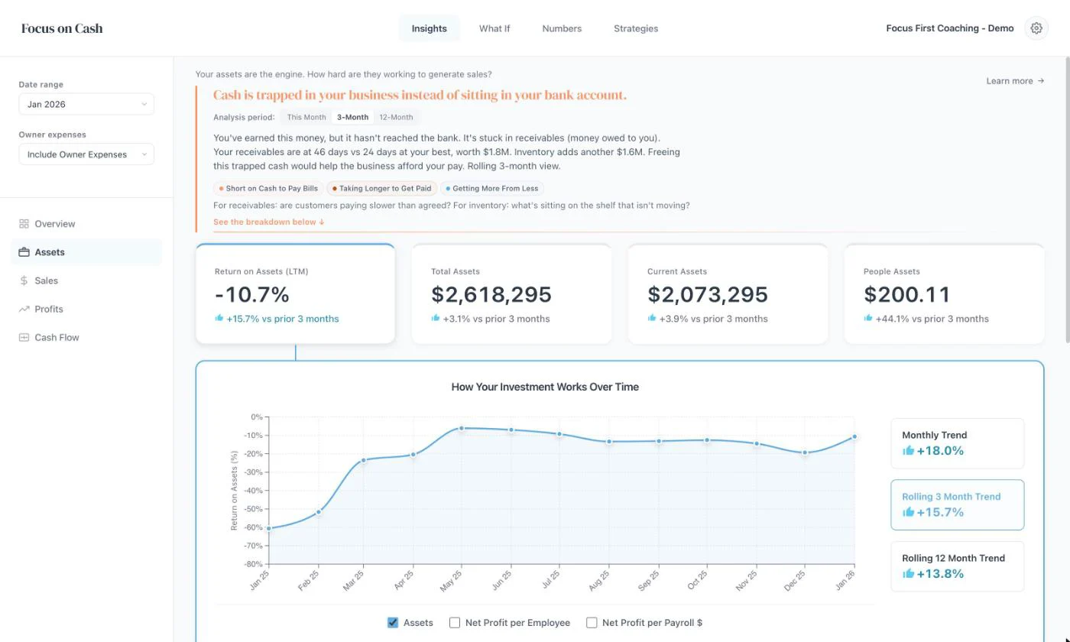Click Short on Cash to Pay Bills tag
This screenshot has width=1070, height=642.
(268, 188)
